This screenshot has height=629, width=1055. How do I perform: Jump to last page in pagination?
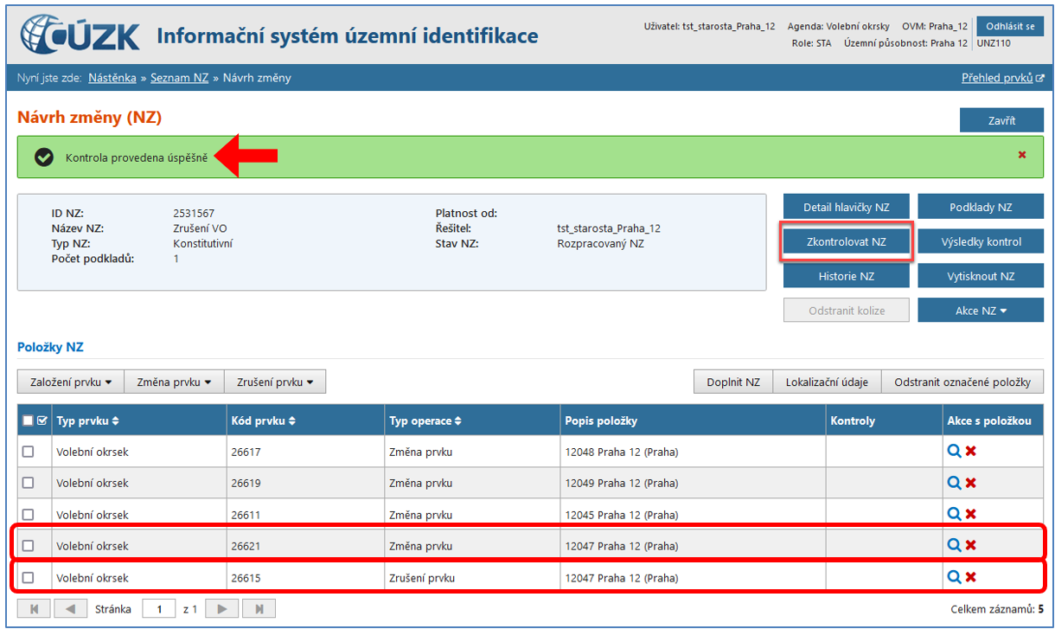click(x=259, y=609)
